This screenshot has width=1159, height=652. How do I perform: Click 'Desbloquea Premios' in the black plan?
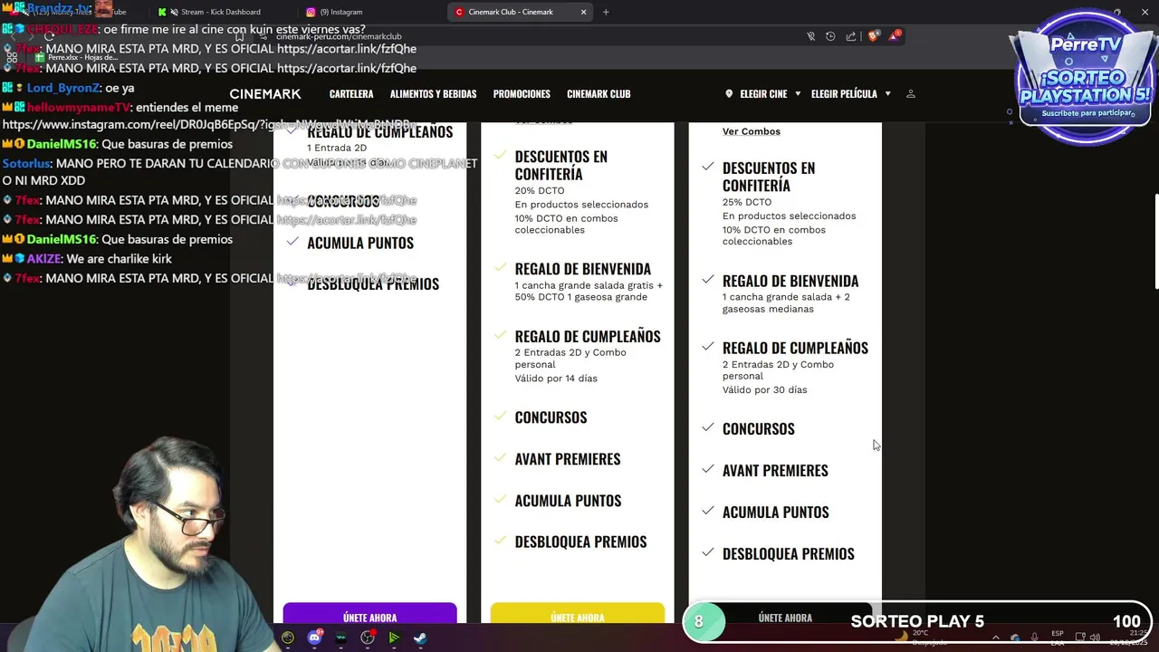pos(788,554)
